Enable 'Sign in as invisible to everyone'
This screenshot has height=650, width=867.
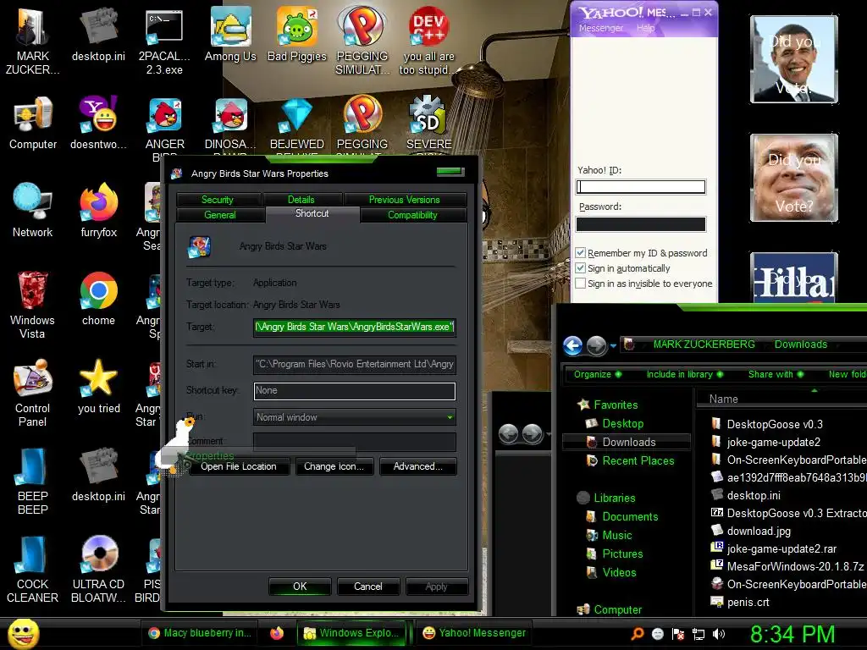pos(580,284)
